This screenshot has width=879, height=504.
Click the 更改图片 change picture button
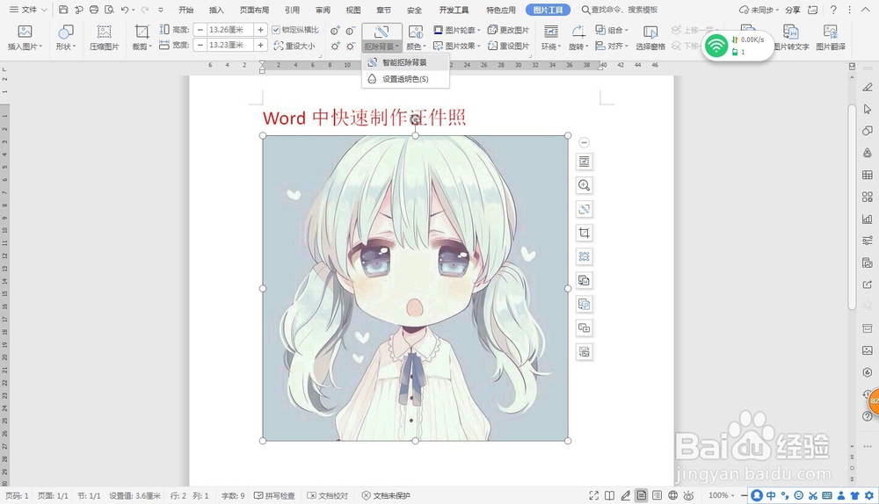point(508,30)
